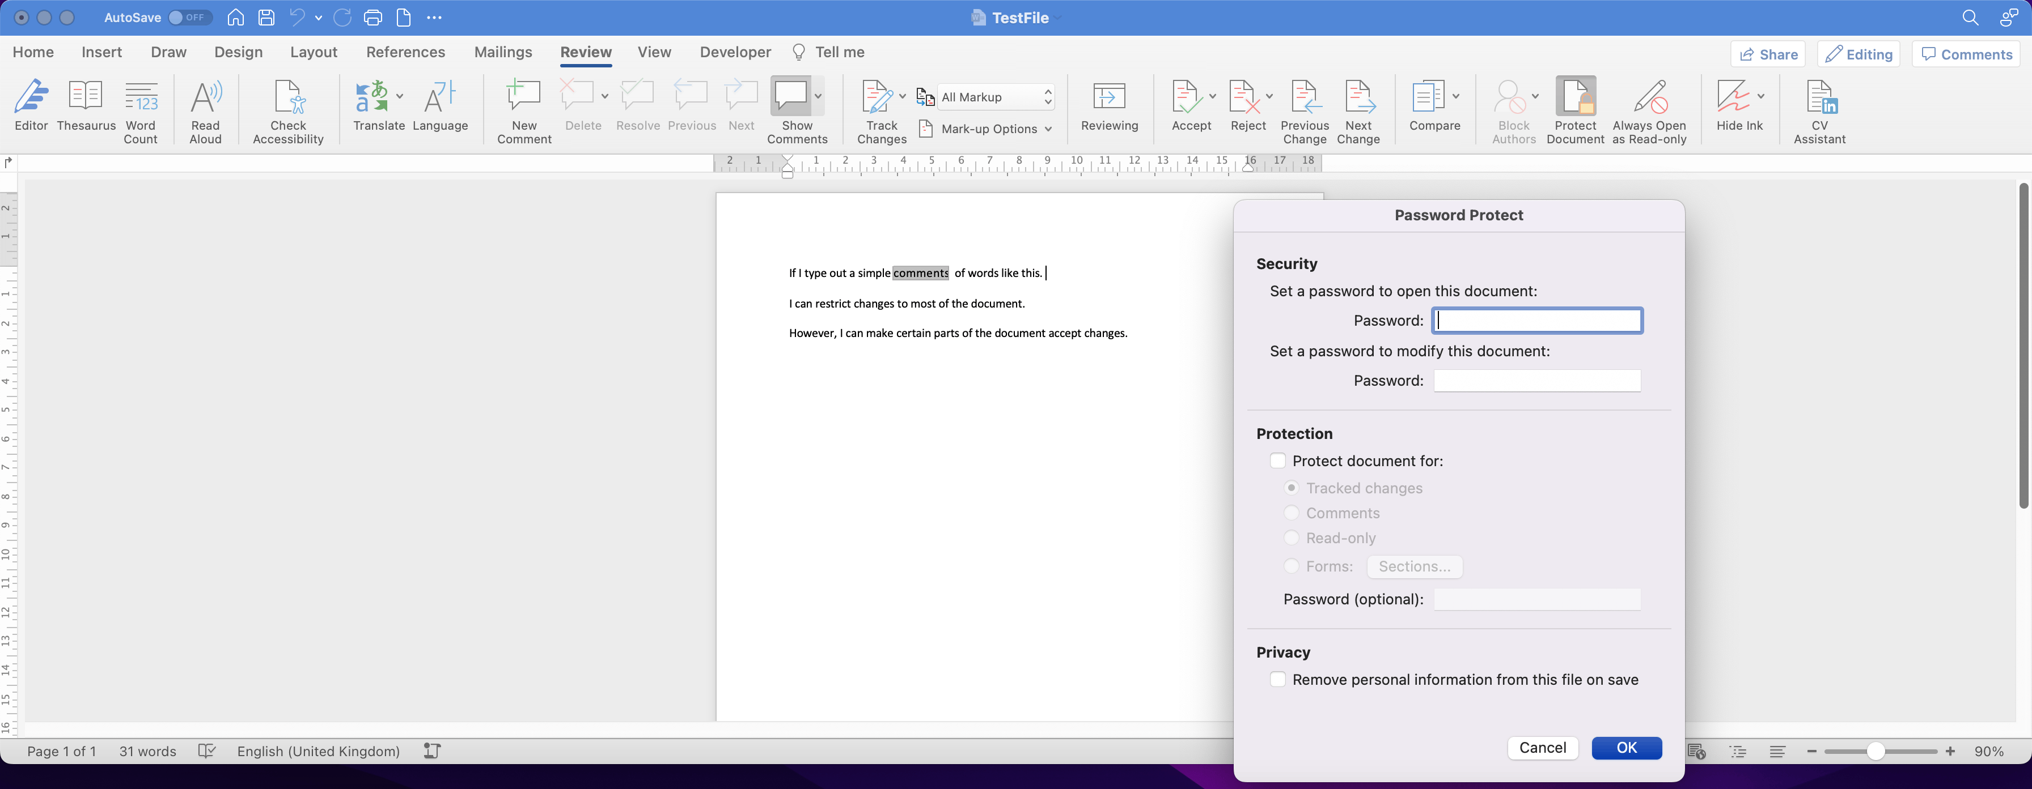
Task: Open the Developer tab
Action: click(735, 52)
